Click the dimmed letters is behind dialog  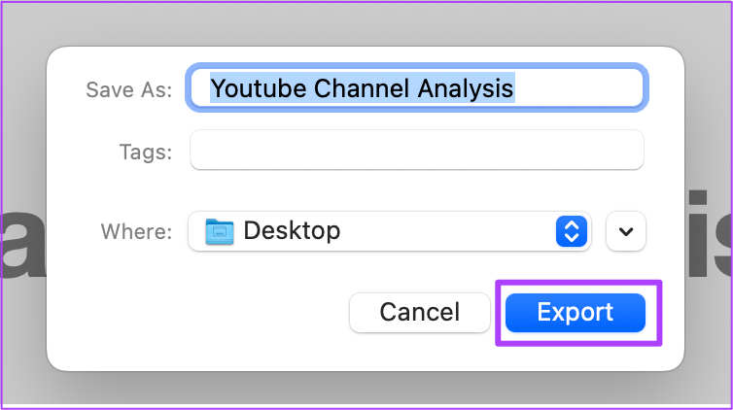(x=709, y=233)
